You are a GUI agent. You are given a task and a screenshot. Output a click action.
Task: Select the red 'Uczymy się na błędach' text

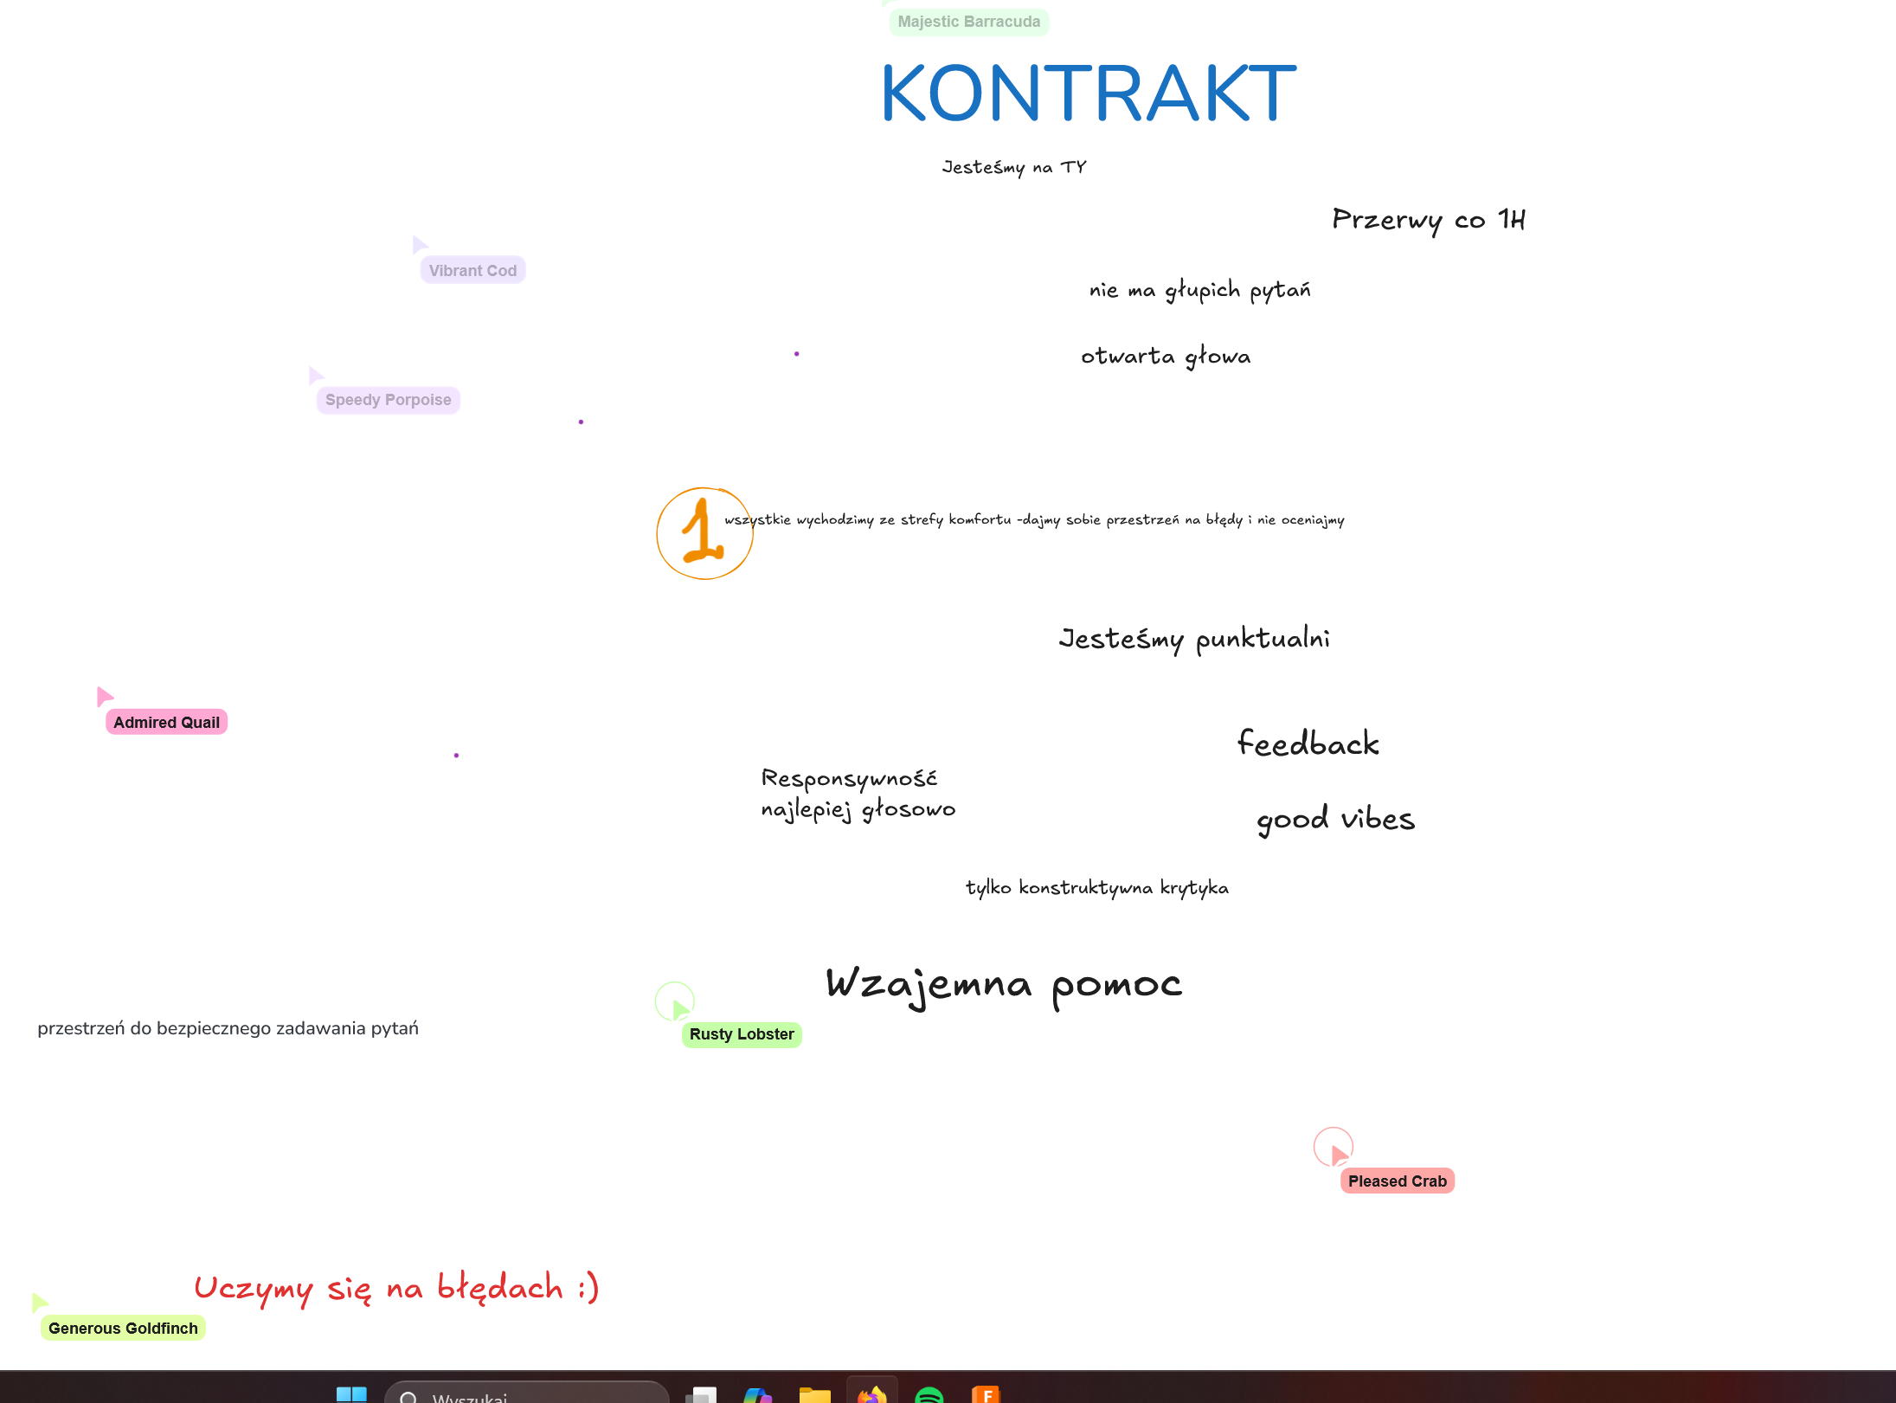396,1288
